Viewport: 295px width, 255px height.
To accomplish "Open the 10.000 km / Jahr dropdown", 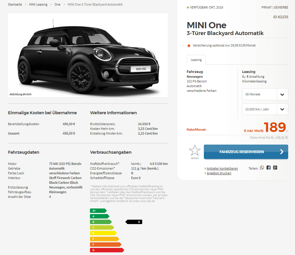I will click(x=265, y=109).
